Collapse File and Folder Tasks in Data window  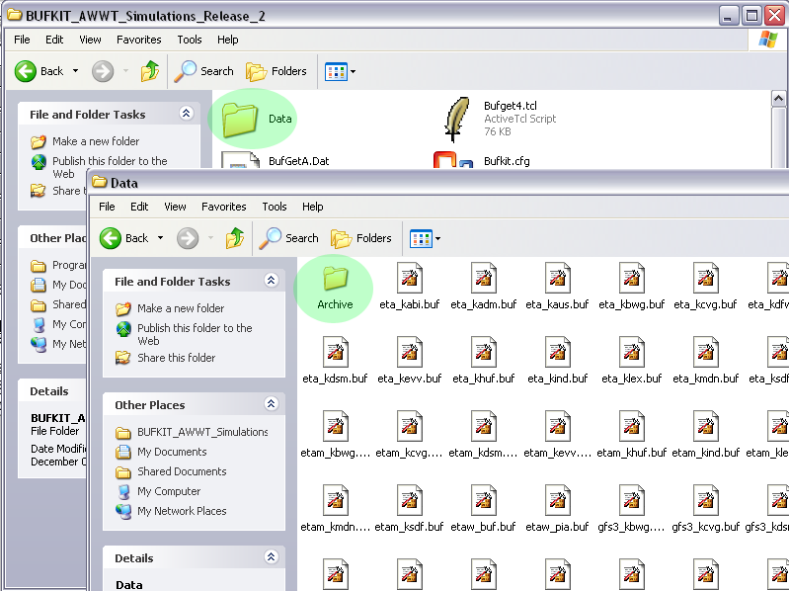pyautogui.click(x=271, y=282)
